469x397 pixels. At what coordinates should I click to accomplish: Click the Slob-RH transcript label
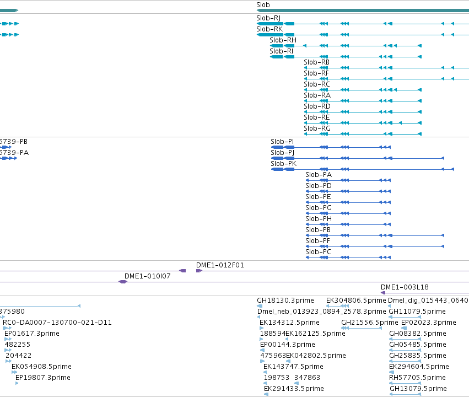click(283, 40)
